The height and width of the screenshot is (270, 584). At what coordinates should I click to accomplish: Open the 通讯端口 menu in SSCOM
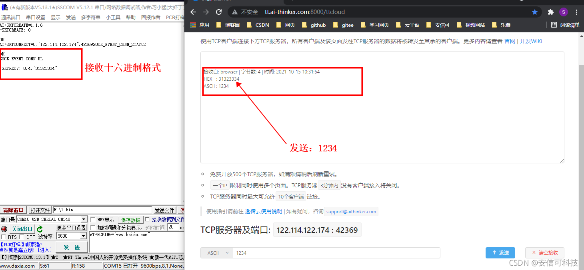(10, 17)
